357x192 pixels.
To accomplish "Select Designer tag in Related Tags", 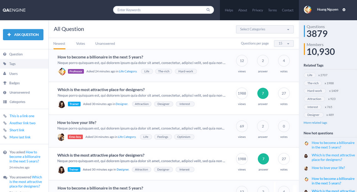I will click(x=313, y=115).
